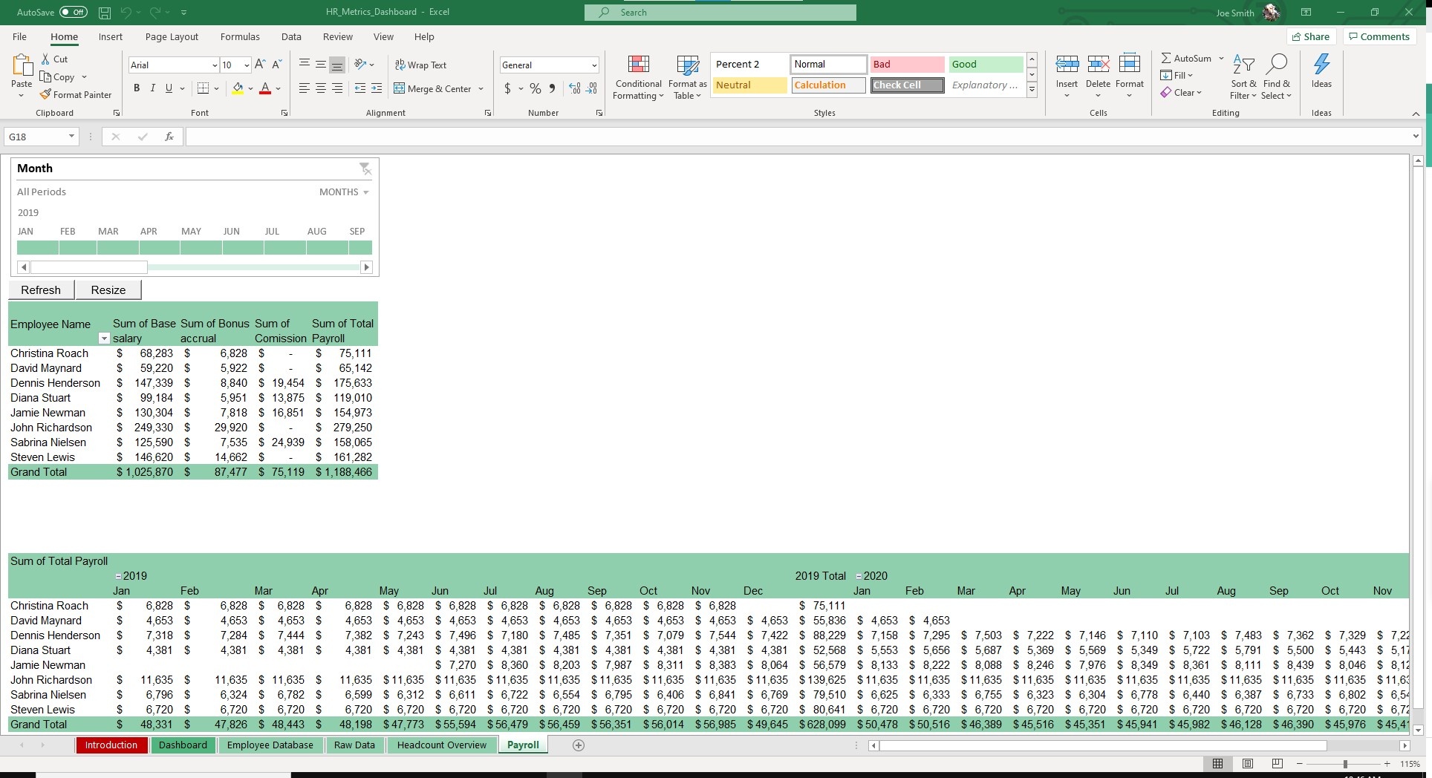Open the MONTHS time level dropdown
Screen dimensions: 1432x778
[344, 192]
